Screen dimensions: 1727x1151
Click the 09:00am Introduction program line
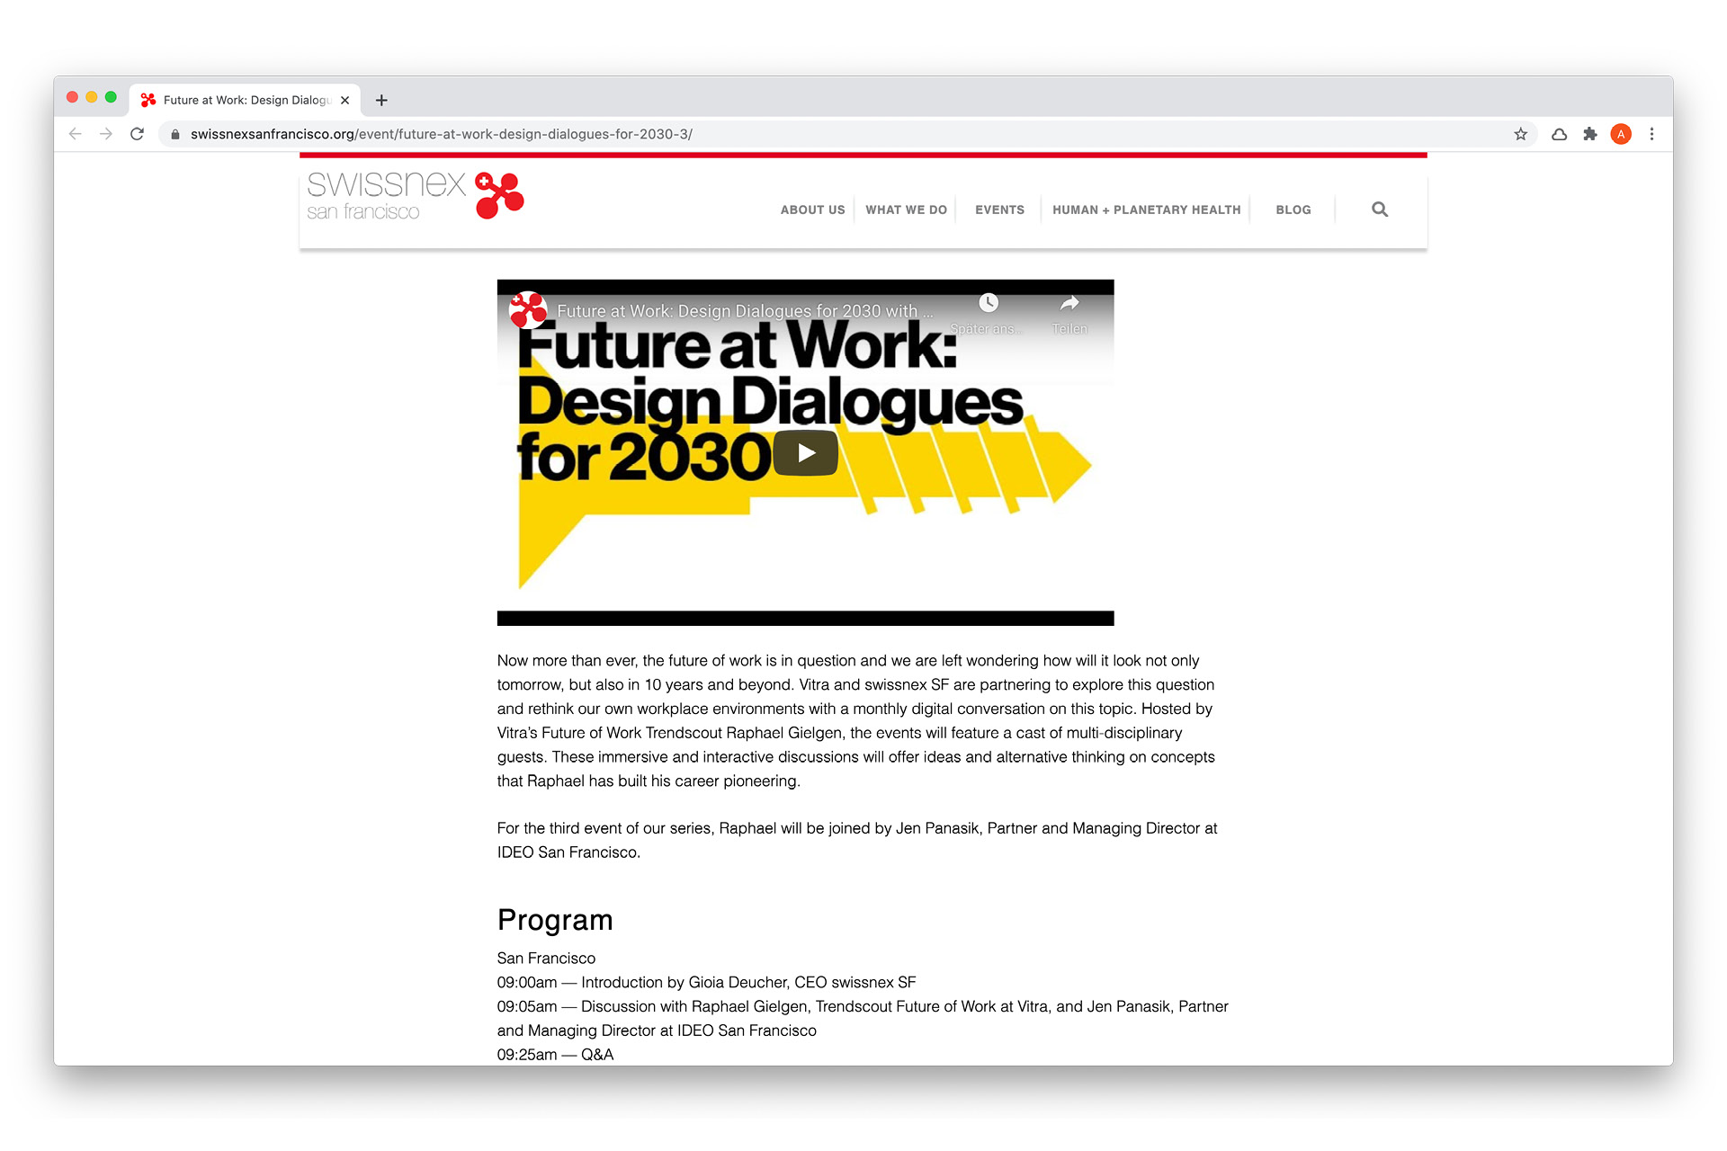tap(706, 982)
